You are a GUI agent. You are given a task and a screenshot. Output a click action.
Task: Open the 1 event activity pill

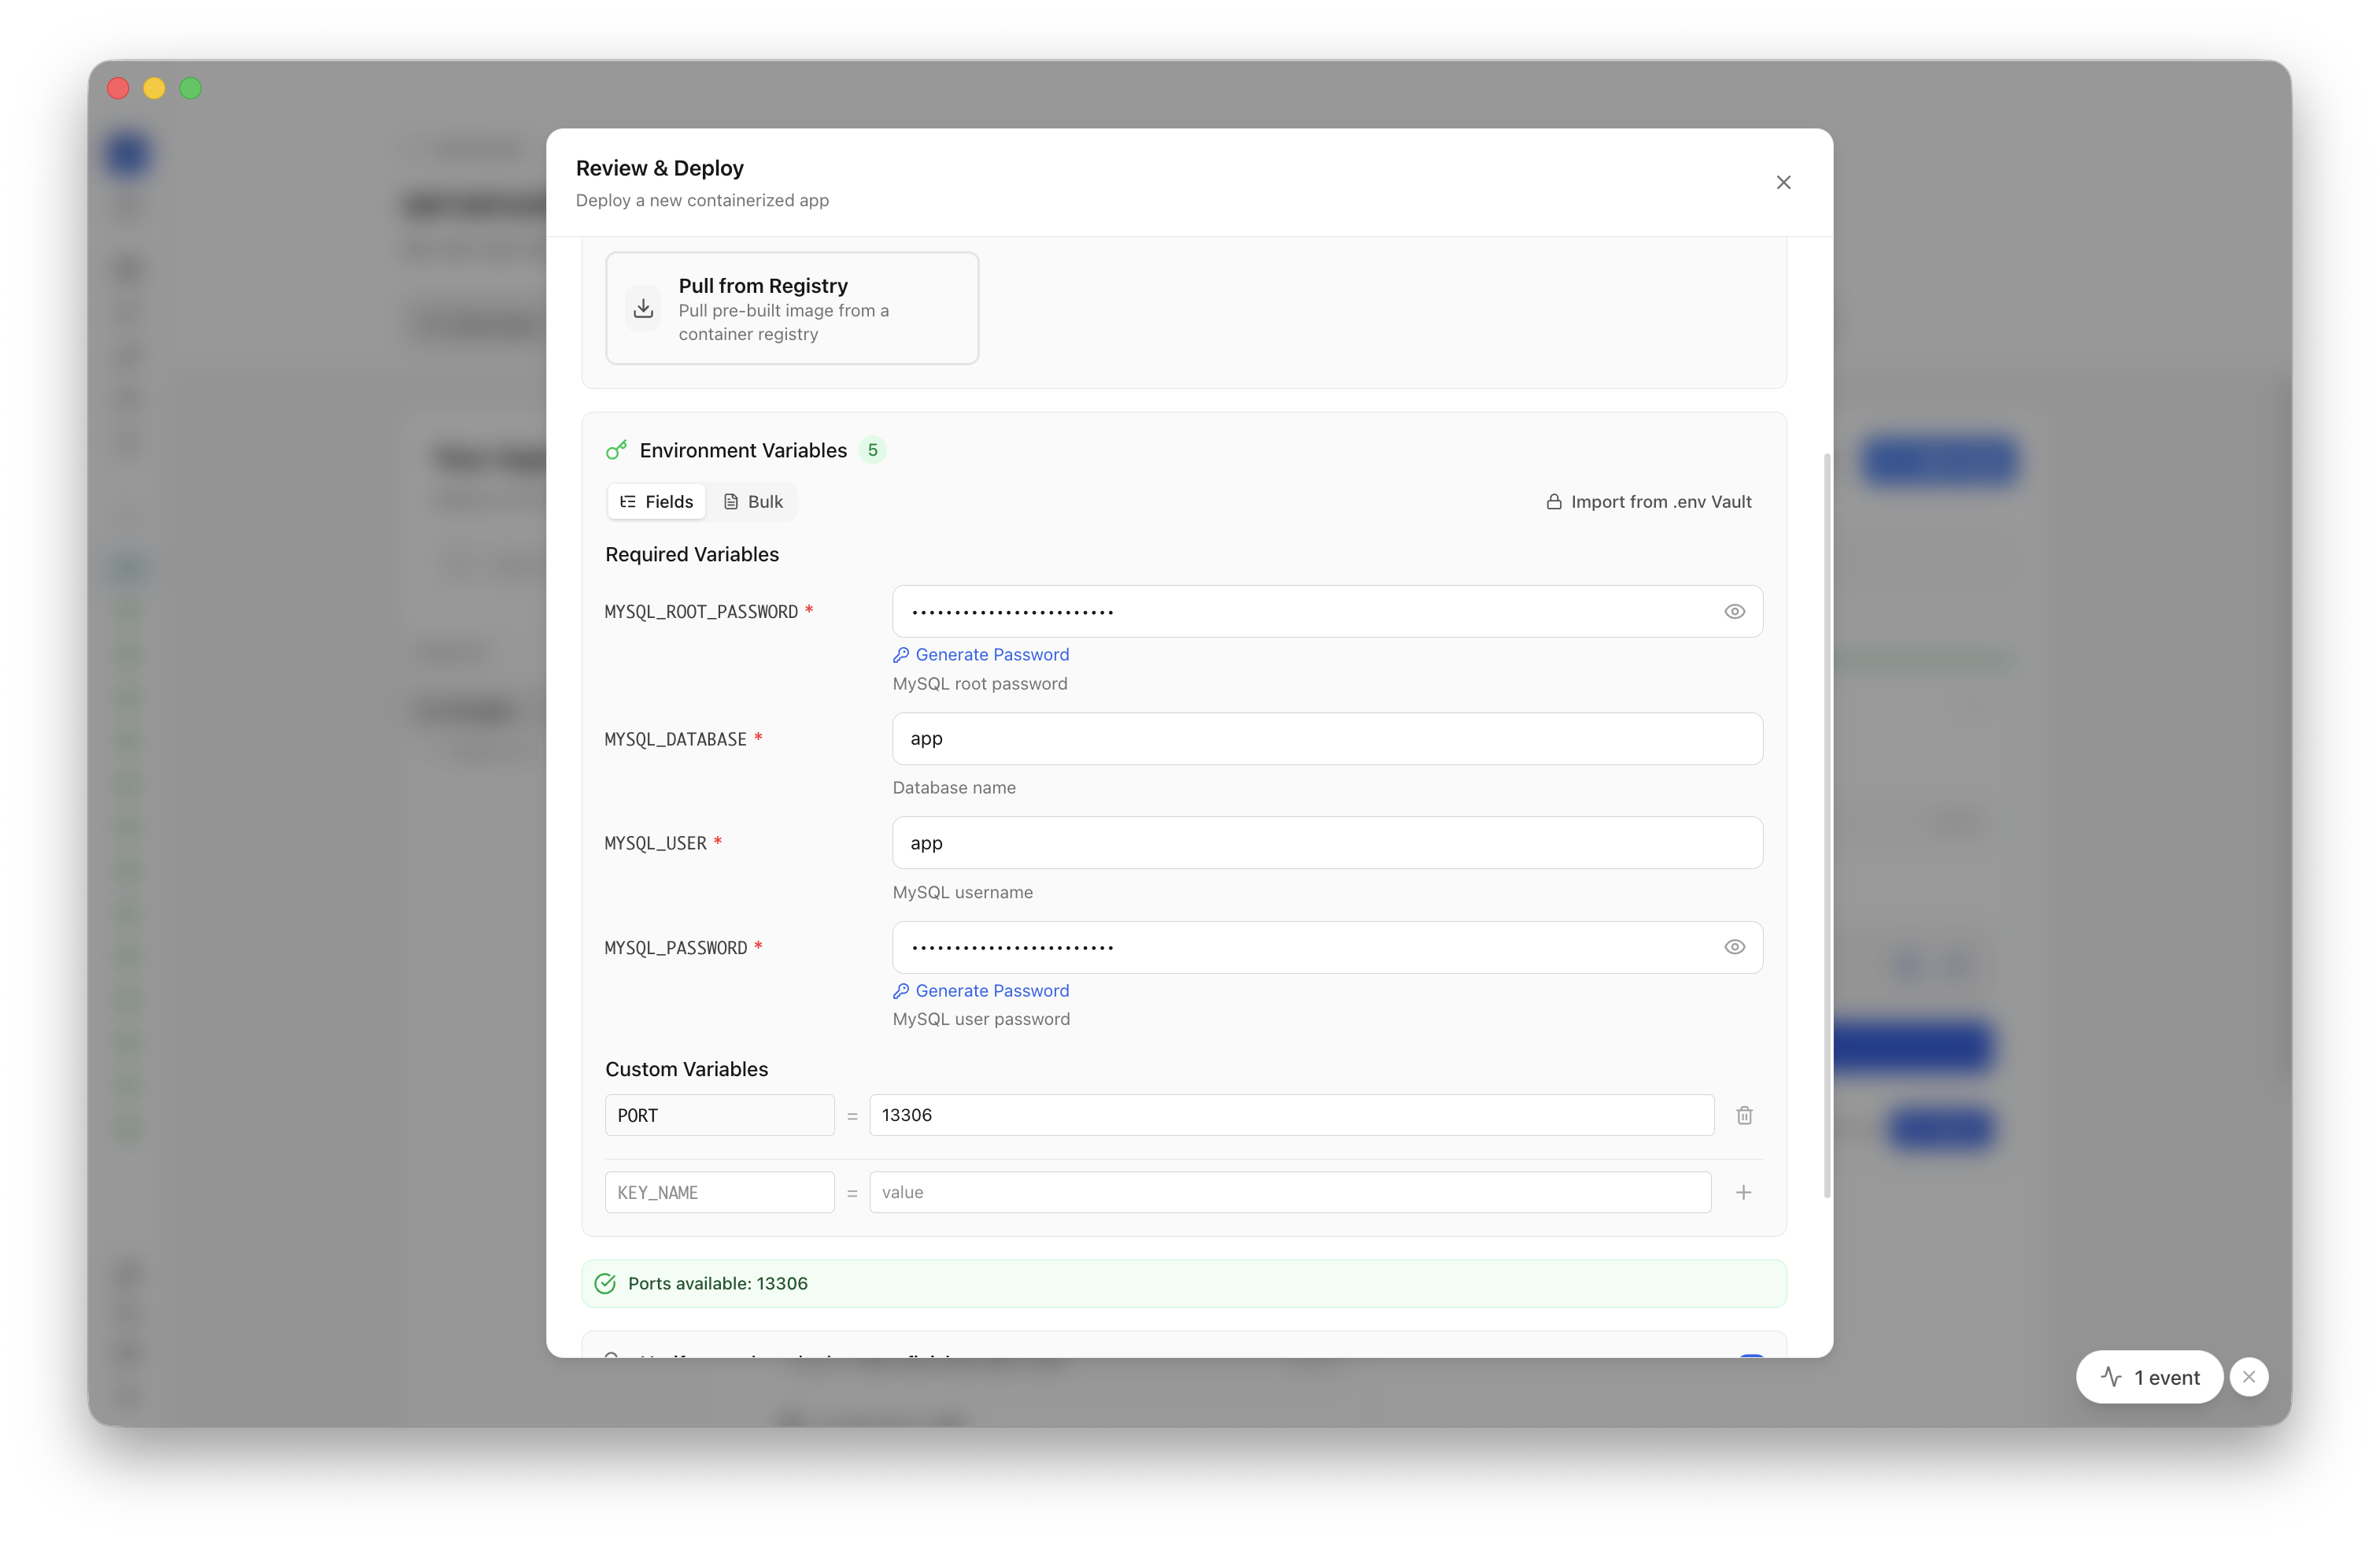pos(2149,1377)
